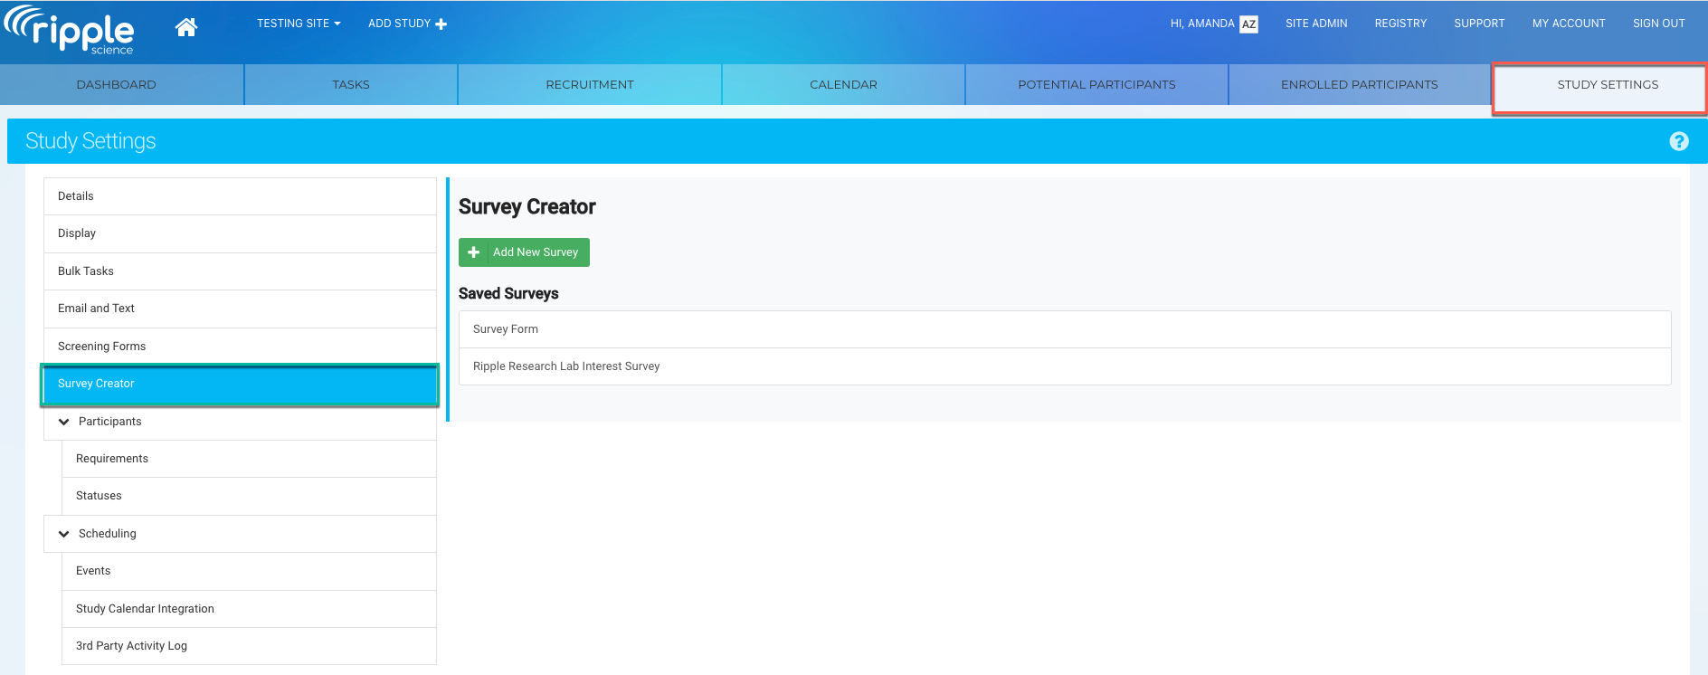Viewport: 1708px width, 675px height.
Task: Open the help question mark icon
Action: click(1678, 141)
